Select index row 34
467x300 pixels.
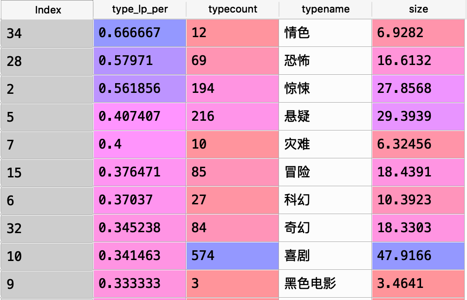[47, 33]
